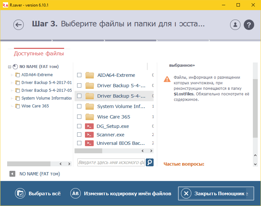Click the back arrow icon in header

tap(19, 25)
